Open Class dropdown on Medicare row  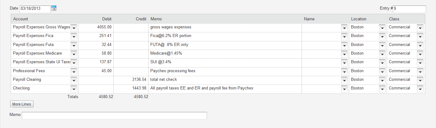click(x=420, y=54)
